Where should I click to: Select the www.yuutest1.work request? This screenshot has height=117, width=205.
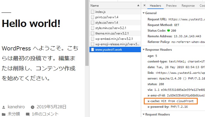[x=115, y=49]
